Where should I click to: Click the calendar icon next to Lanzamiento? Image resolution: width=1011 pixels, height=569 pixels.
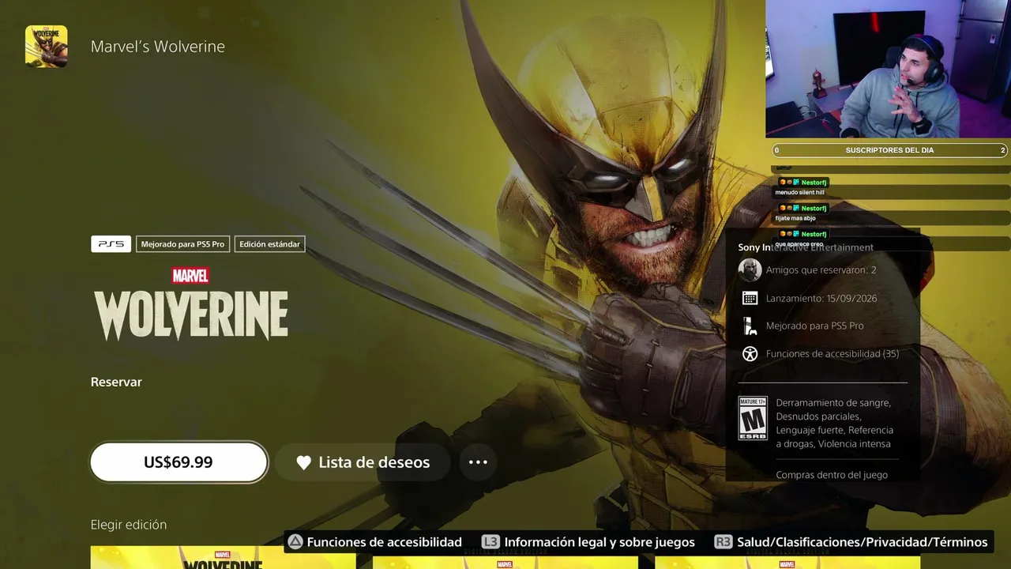pos(750,298)
